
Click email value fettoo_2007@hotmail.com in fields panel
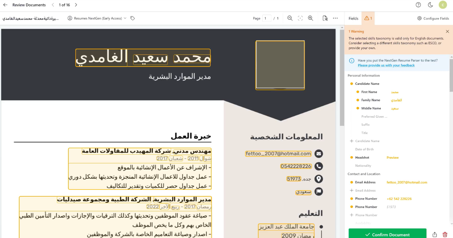407,182
